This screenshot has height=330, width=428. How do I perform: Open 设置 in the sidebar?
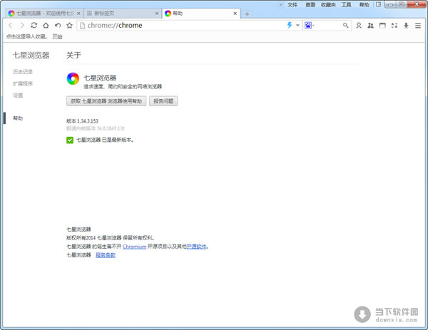[x=18, y=96]
